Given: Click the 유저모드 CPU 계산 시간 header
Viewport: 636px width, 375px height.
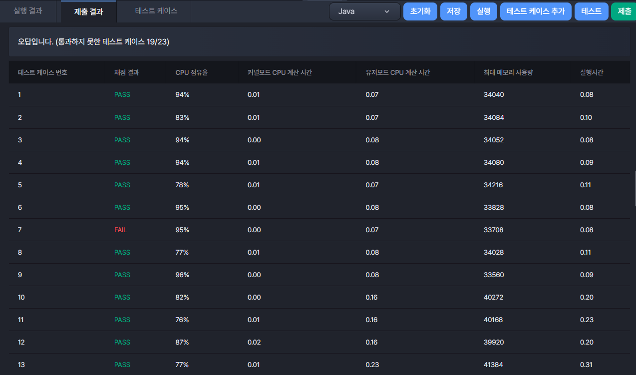Looking at the screenshot, I should coord(398,72).
